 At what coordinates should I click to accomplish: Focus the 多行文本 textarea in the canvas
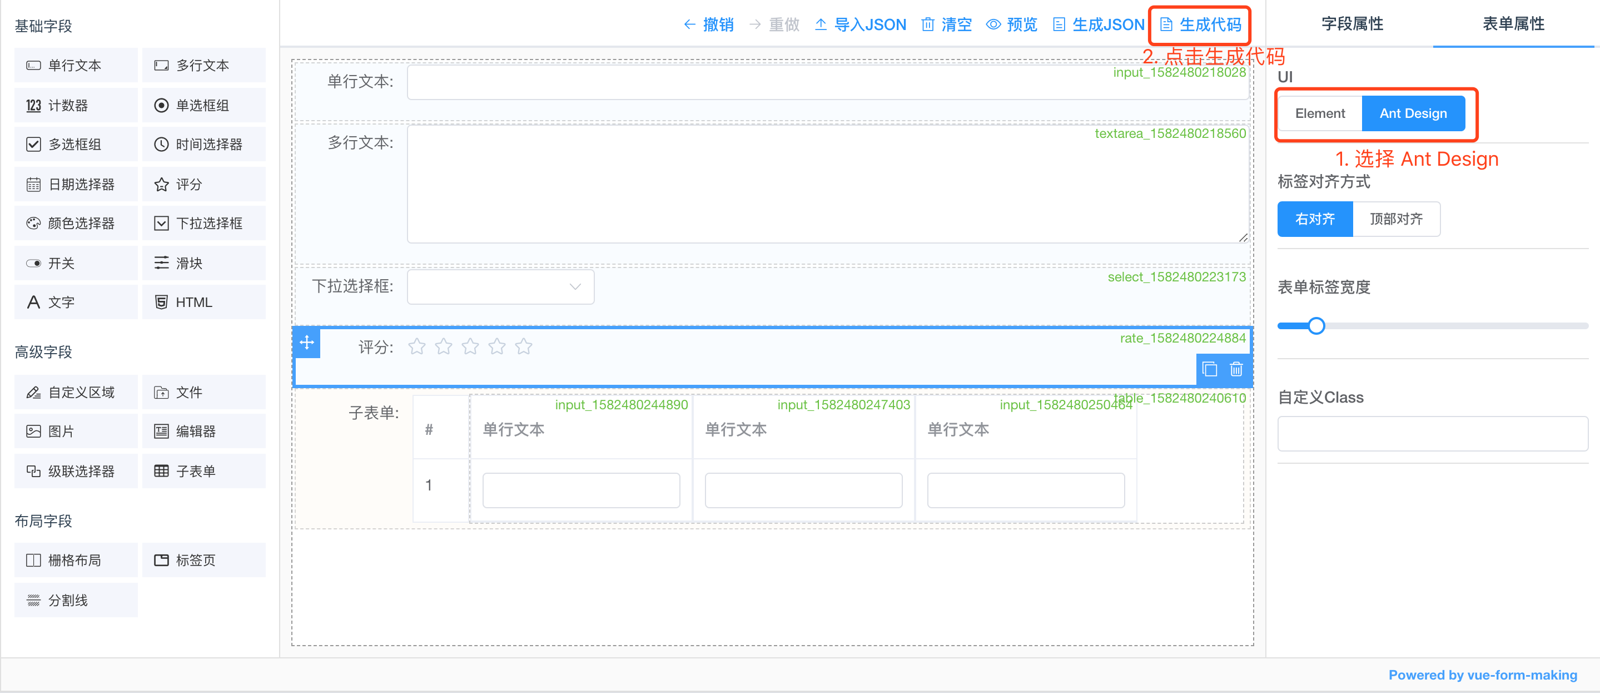click(x=827, y=184)
